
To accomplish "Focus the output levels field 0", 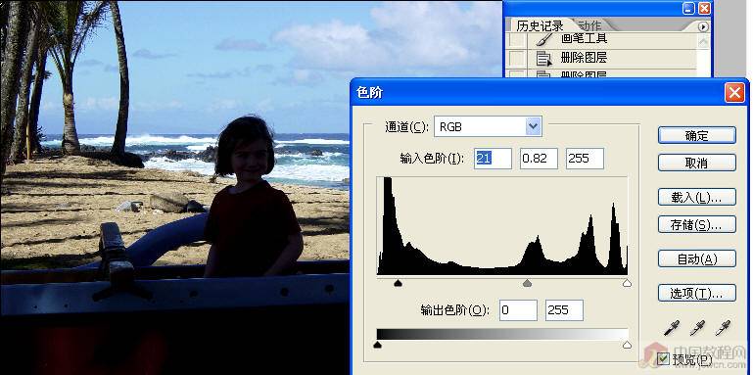I will (x=518, y=310).
